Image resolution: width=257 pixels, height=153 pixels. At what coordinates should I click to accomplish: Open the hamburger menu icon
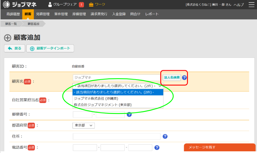click(x=251, y=4)
